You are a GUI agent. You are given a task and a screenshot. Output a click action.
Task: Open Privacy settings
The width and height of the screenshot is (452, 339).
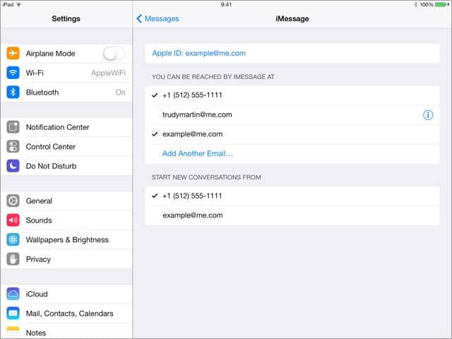(66, 259)
